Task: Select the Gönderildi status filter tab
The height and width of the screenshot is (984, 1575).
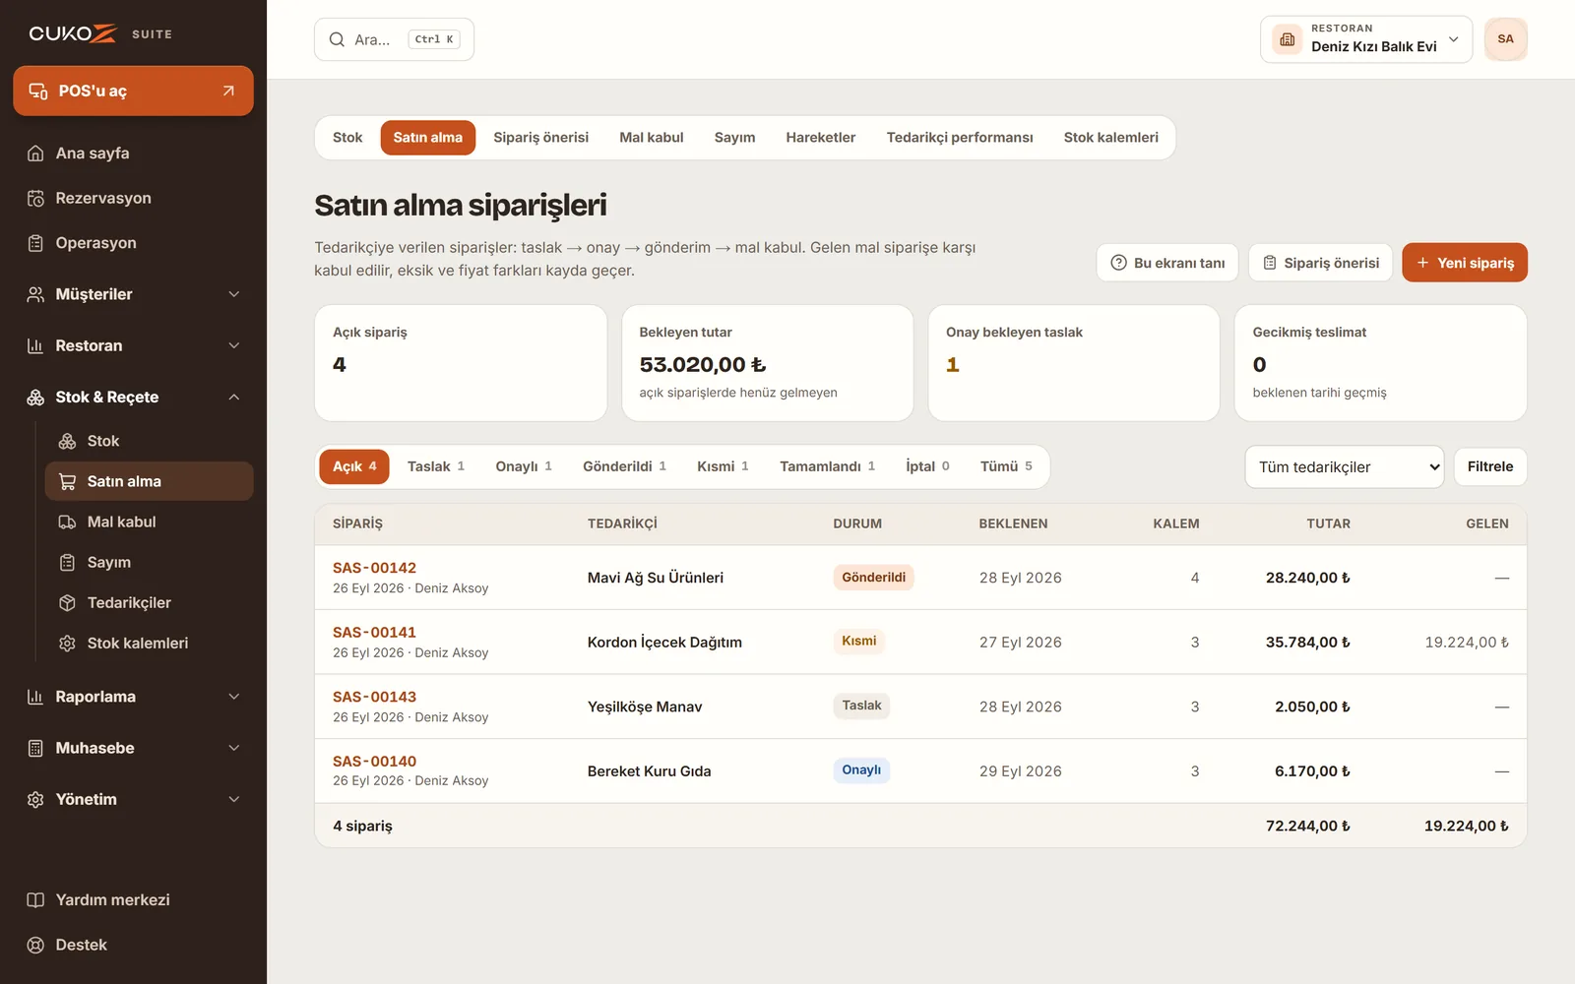Action: pos(624,466)
